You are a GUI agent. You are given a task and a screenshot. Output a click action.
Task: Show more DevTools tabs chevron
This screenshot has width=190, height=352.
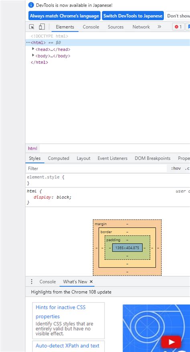click(x=159, y=27)
